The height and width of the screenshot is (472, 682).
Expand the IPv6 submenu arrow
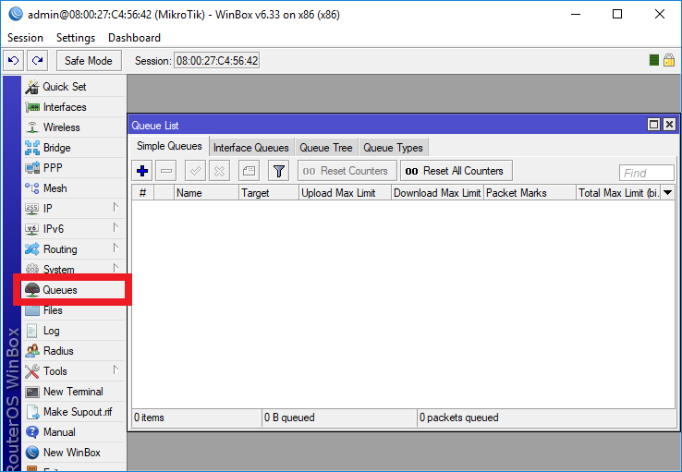[116, 227]
